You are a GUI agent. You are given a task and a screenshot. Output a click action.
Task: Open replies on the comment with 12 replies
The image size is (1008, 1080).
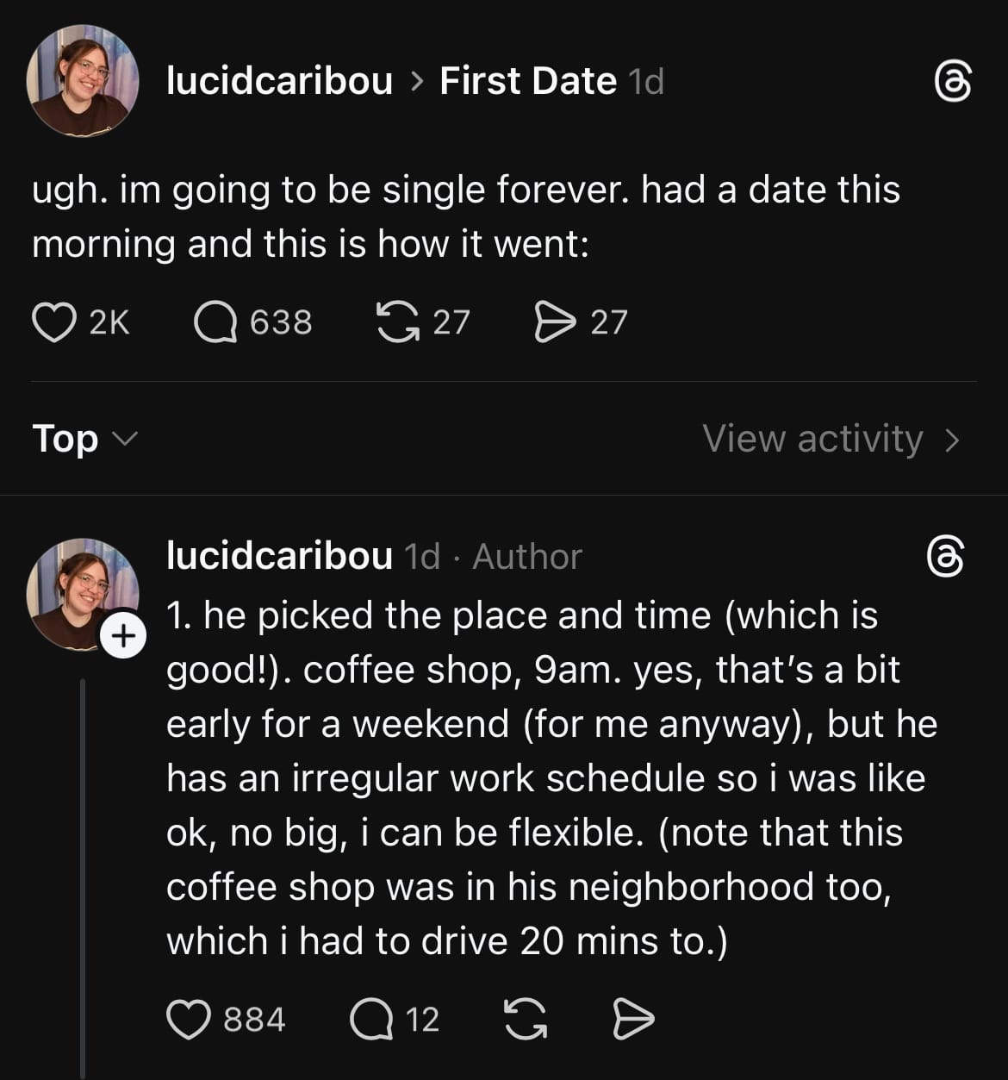(x=371, y=1020)
